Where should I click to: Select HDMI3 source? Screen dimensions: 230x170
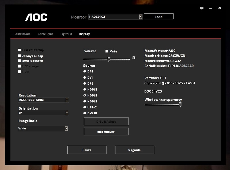(85, 101)
